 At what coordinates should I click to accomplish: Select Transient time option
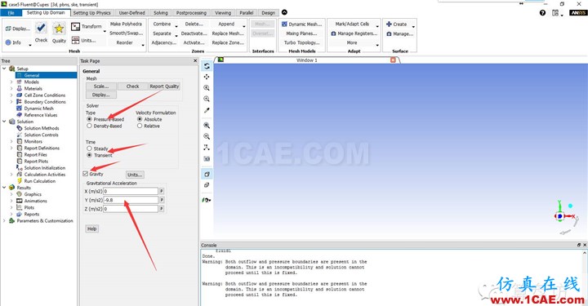click(x=89, y=155)
